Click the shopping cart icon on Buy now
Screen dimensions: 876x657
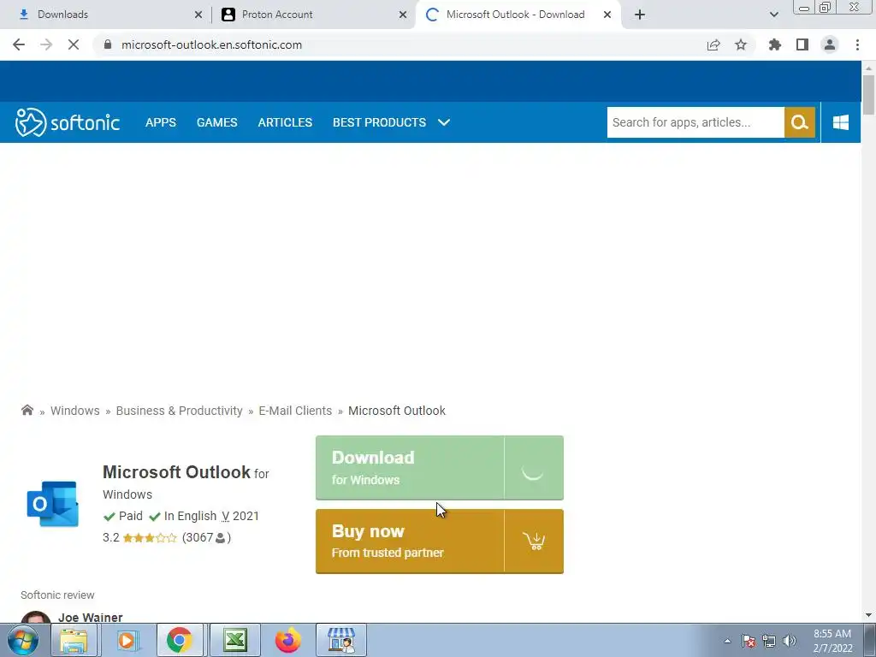[534, 541]
